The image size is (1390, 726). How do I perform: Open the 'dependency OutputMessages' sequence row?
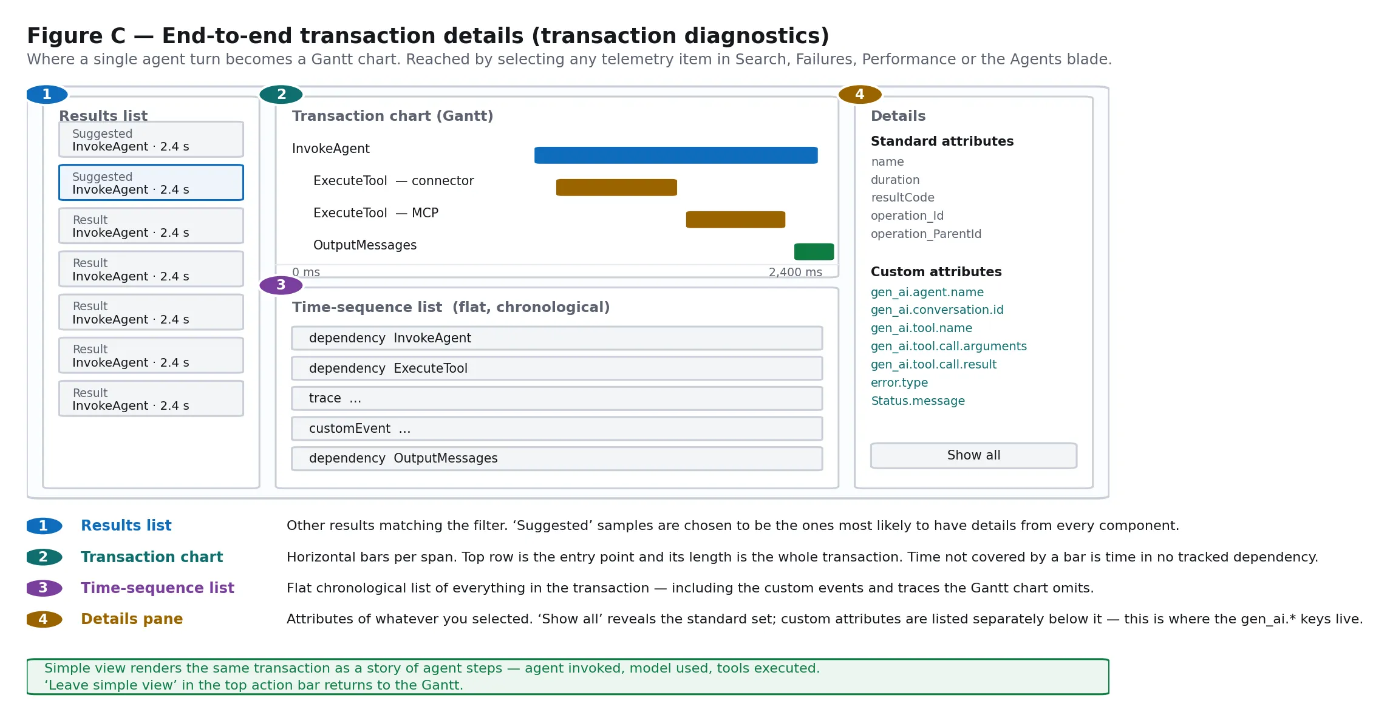tap(557, 458)
